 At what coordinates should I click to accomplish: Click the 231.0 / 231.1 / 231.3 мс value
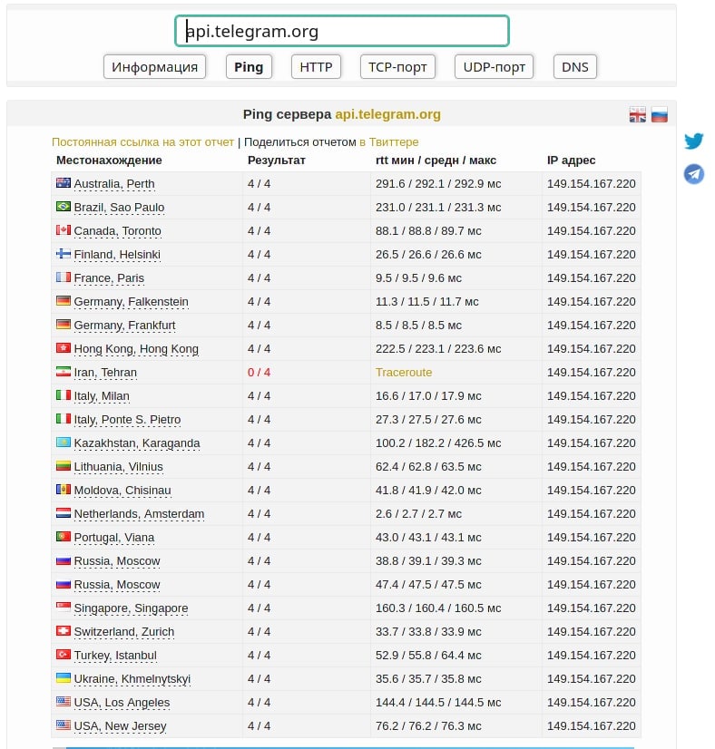click(438, 208)
